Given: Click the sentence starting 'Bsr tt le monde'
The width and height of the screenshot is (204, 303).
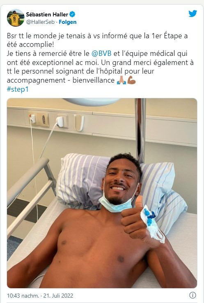Looking at the screenshot, I should click(97, 40).
